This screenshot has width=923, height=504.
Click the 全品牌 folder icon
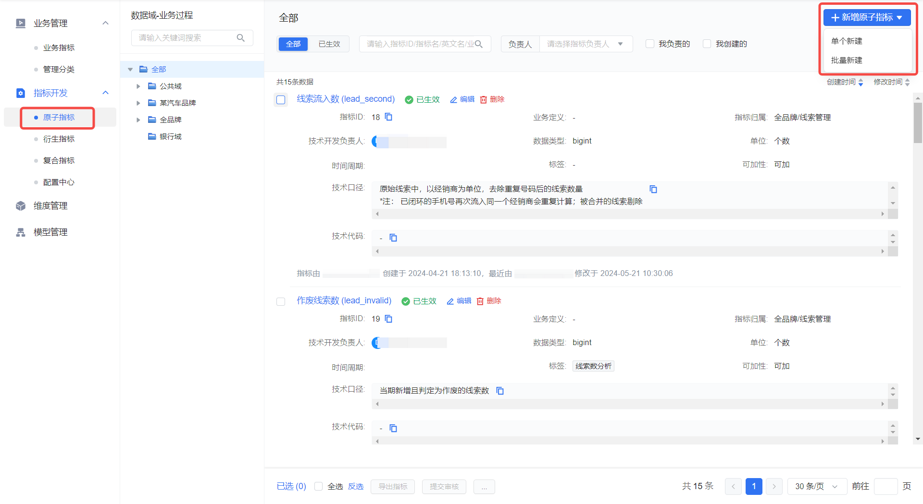(152, 120)
